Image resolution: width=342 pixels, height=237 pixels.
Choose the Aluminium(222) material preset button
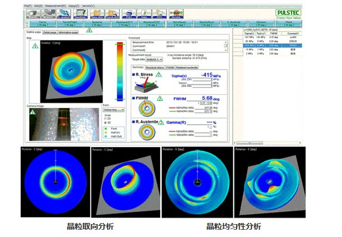coord(152,24)
